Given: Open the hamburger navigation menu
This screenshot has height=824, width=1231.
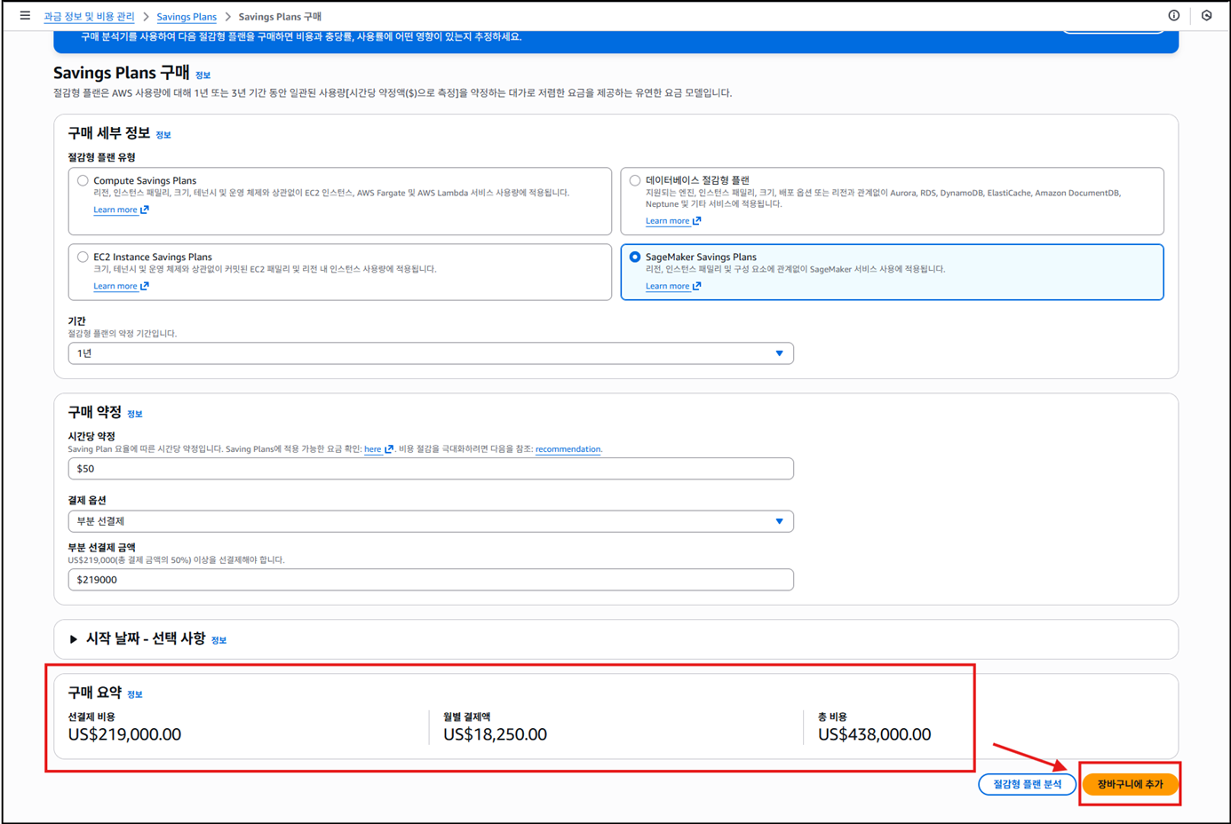Looking at the screenshot, I should (25, 16).
